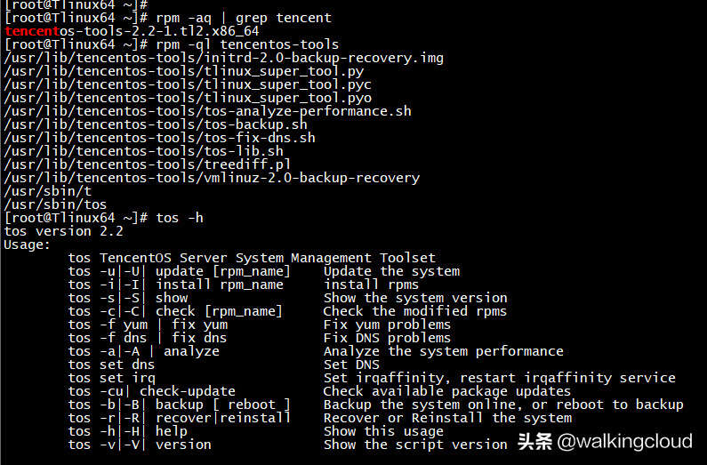Image resolution: width=707 pixels, height=465 pixels.
Task: Click the treediff.pl file path
Action: tap(148, 164)
